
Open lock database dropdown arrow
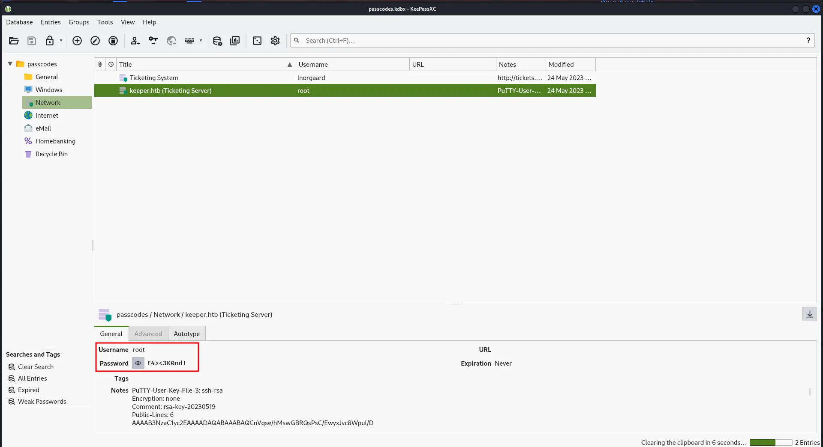point(61,41)
